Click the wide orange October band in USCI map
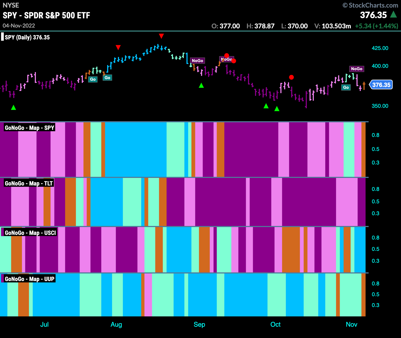 (291, 250)
